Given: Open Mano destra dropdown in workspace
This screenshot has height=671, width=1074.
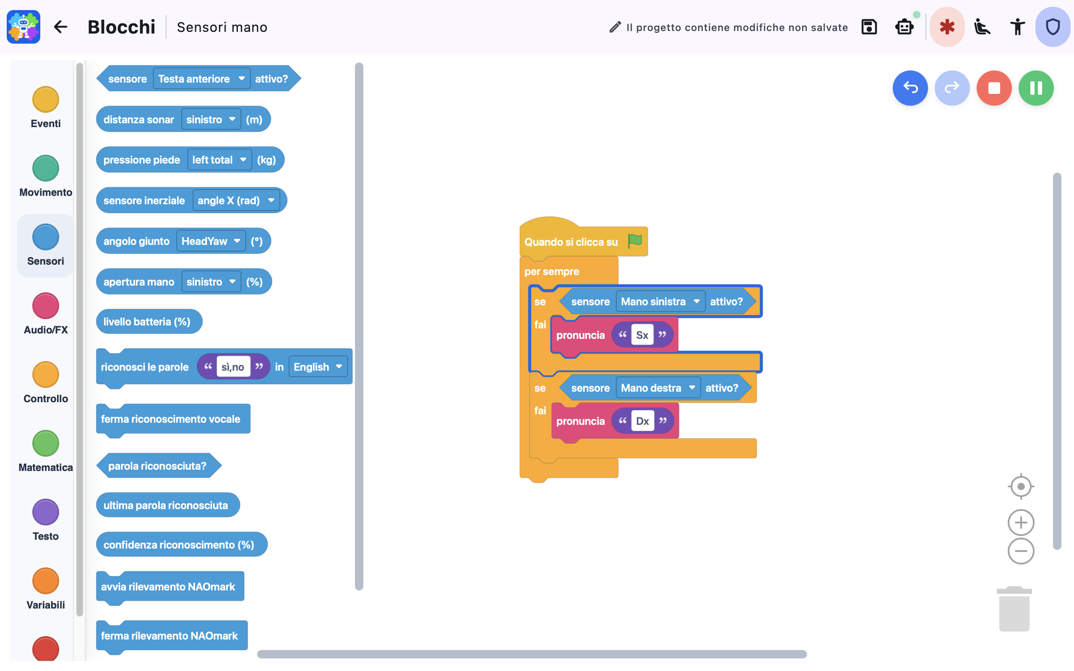Looking at the screenshot, I should pos(658,388).
